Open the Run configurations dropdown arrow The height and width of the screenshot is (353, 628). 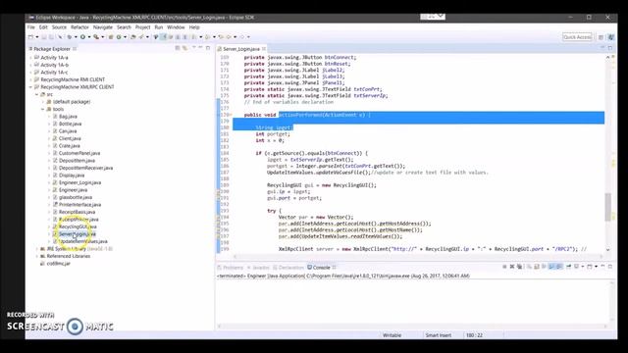[89, 37]
